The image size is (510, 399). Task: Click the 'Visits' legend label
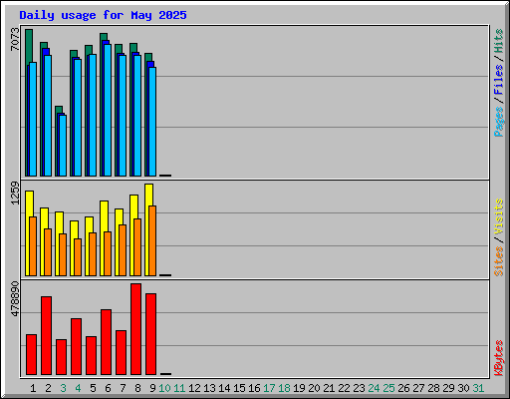click(x=499, y=216)
